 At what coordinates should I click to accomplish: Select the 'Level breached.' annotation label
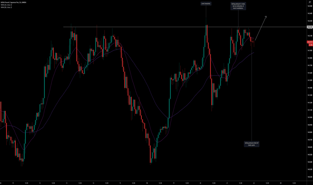tap(206, 4)
